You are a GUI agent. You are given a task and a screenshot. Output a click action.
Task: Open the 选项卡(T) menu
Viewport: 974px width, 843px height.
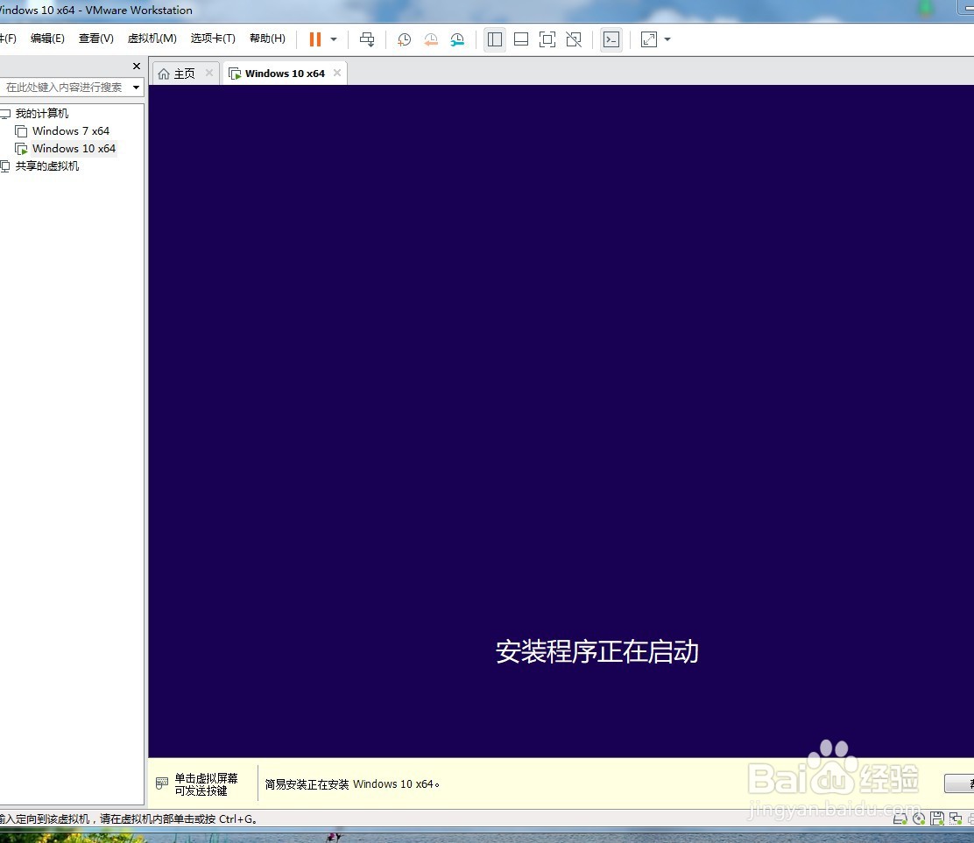(x=213, y=39)
